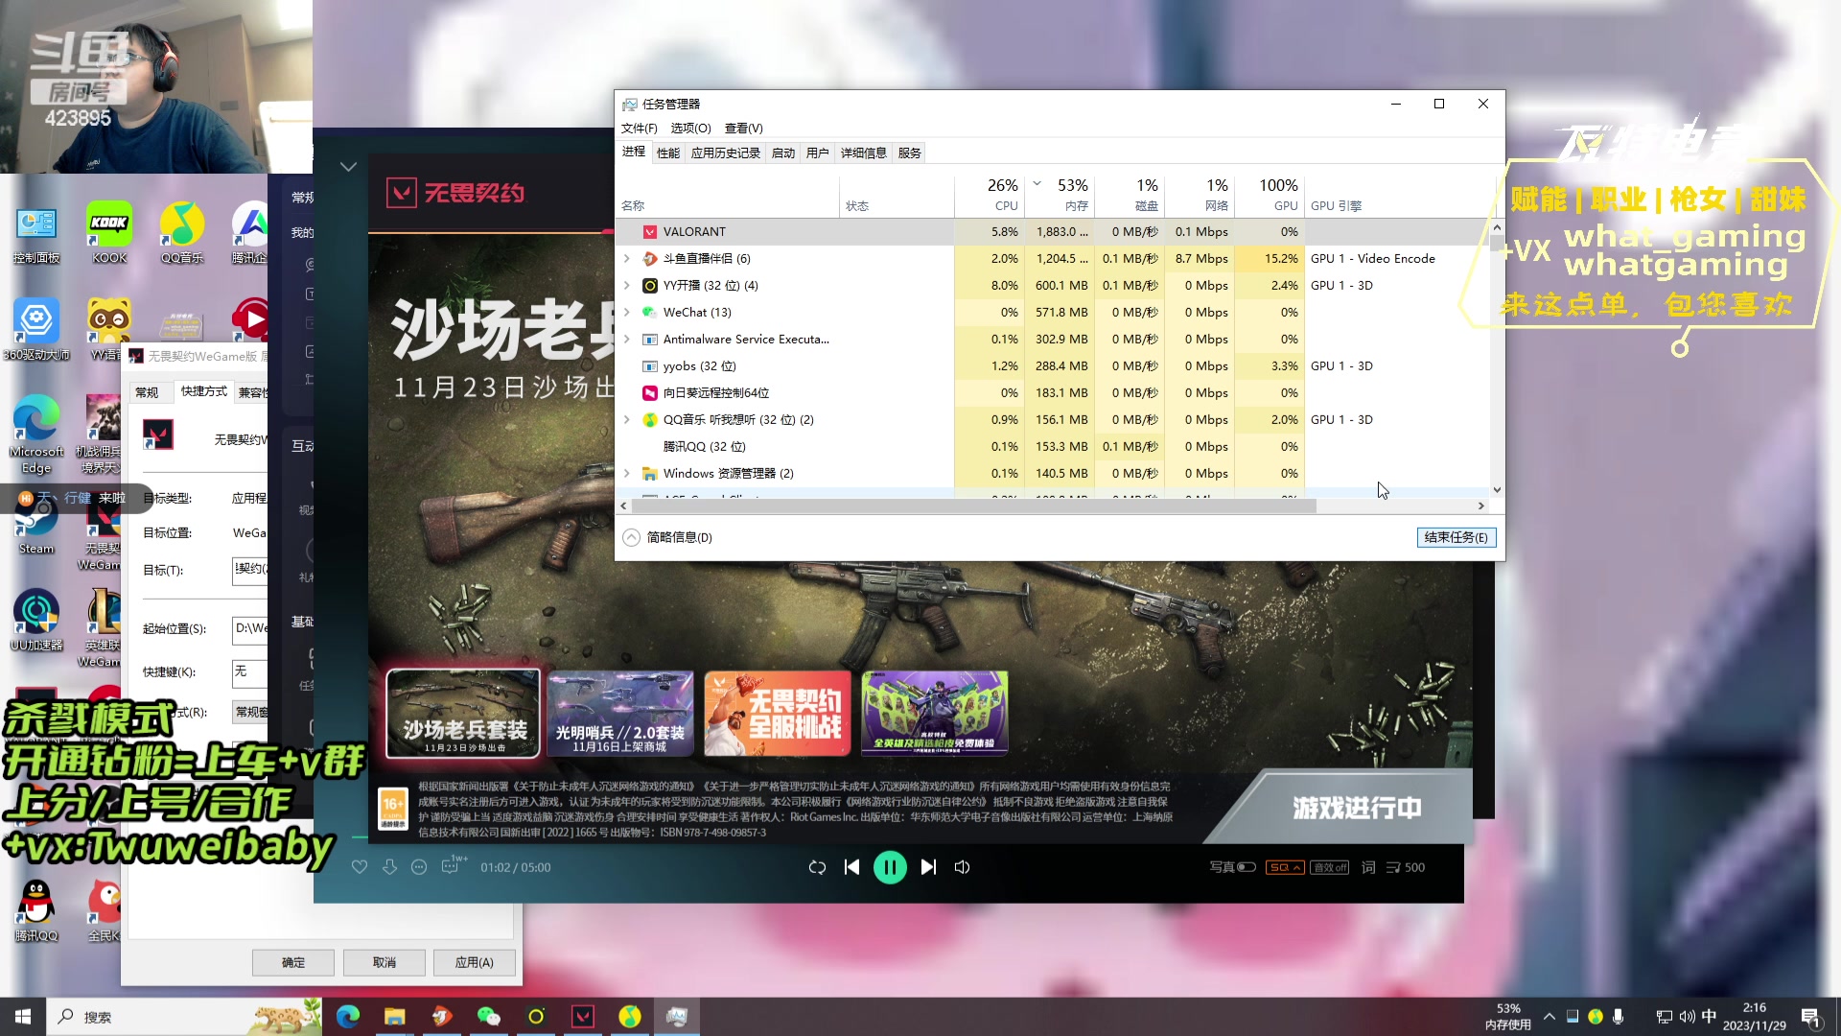Switch to 快捷方式 tab in properties dialog

click(204, 391)
